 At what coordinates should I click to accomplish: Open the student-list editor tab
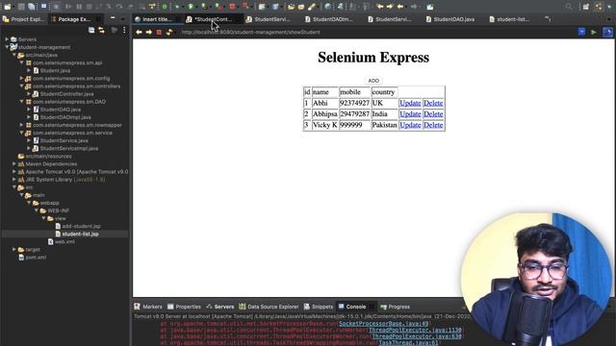(x=509, y=19)
